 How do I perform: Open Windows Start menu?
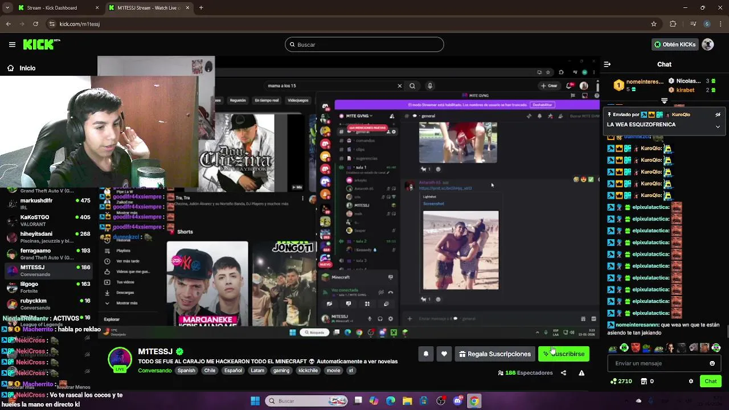coord(255,401)
